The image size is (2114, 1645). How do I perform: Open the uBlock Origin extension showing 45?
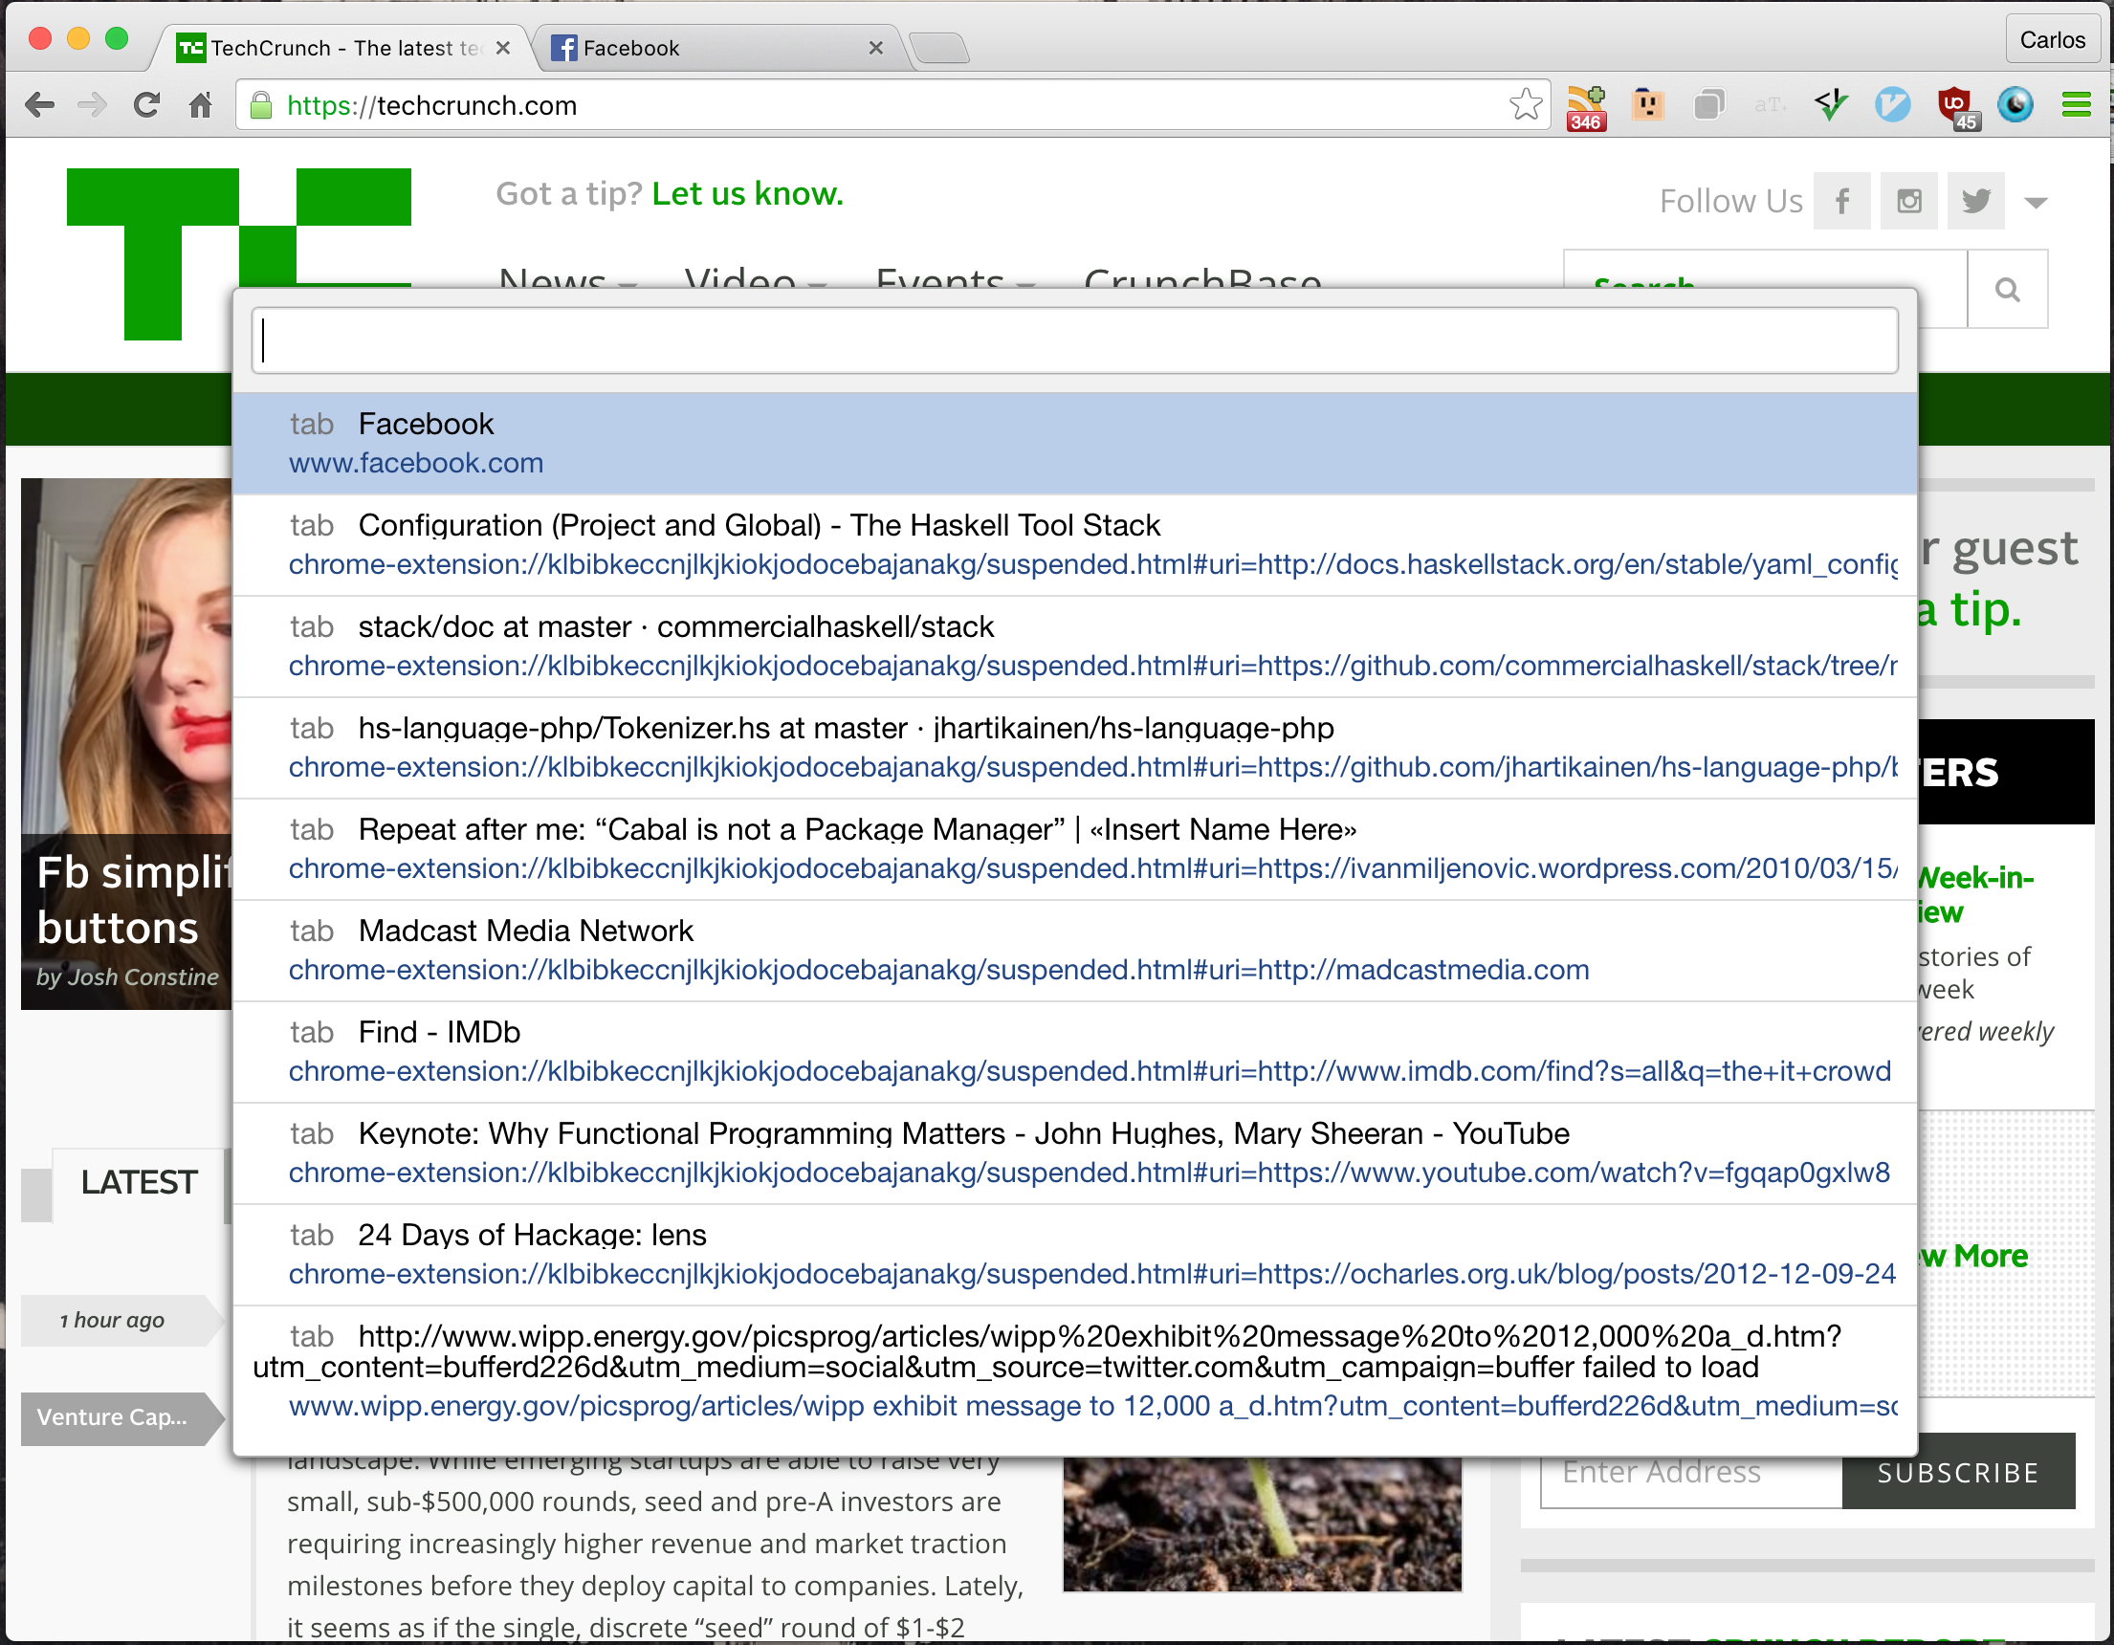coord(1956,107)
